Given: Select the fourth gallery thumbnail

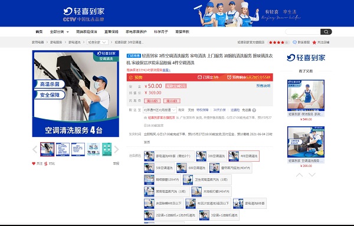Looking at the screenshot, I should [93, 149].
